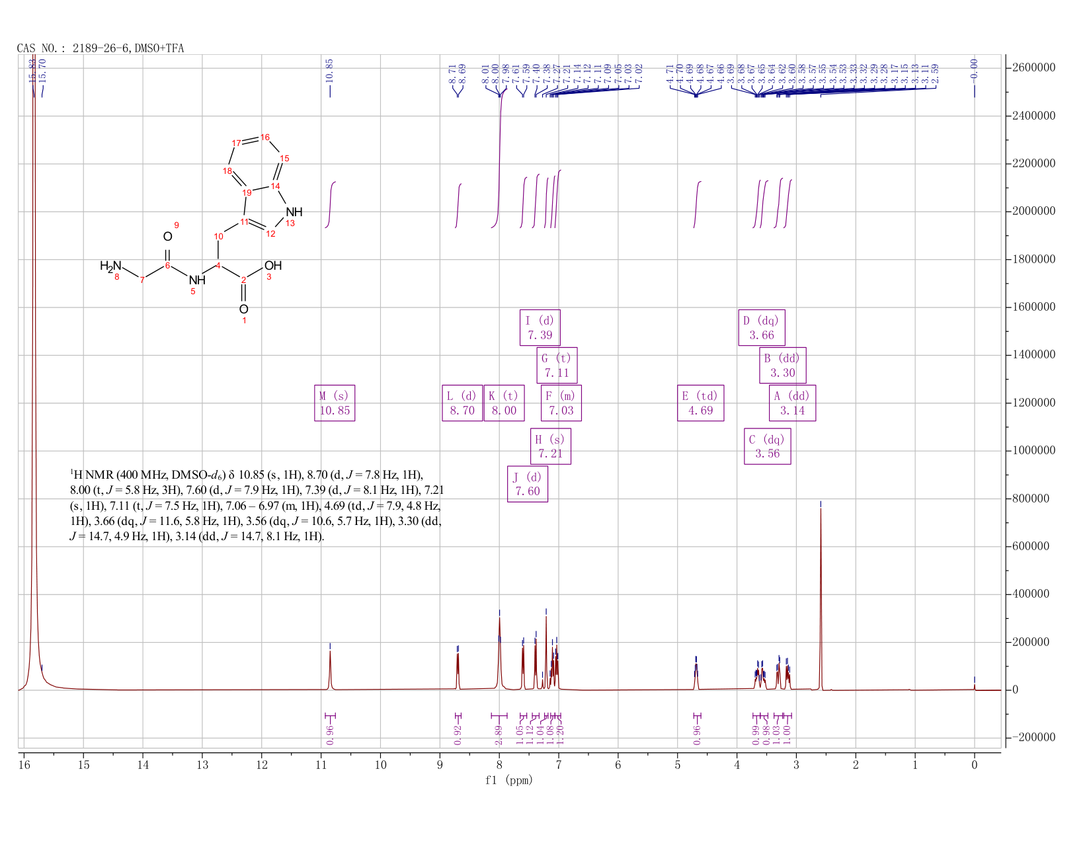Screen dimensions: 1091x843
Task: Select the B (dd) 3.30 multiplet box
Action: click(783, 365)
